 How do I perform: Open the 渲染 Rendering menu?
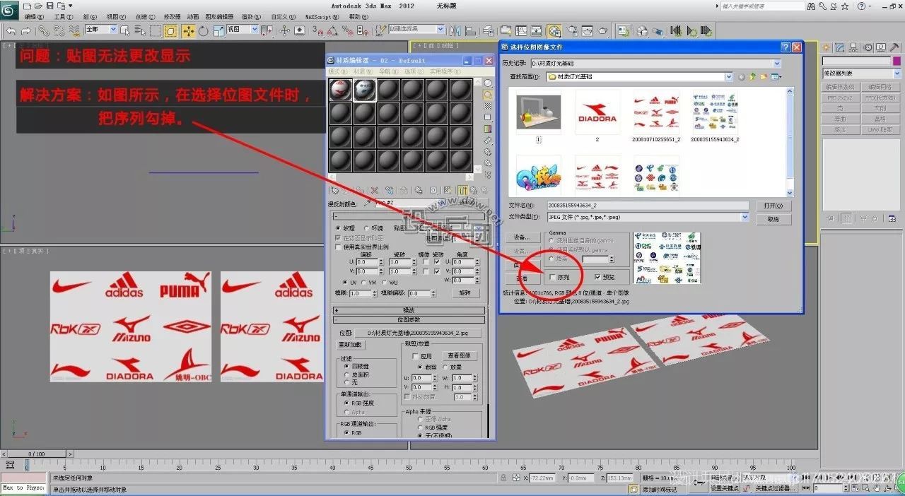tap(250, 17)
